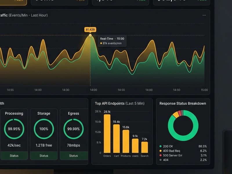The width and height of the screenshot is (232, 174).
Task: Click the Real-Time 15:00 tooltip
Action: point(112,41)
